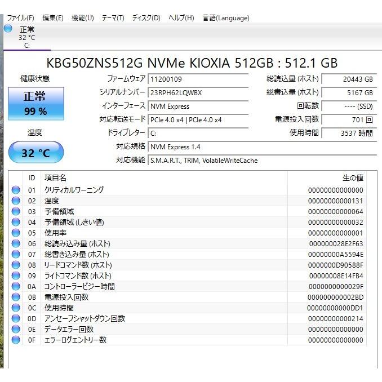Select the クリティカルワーニング attribute name
Image resolution: width=382 pixels, height=382 pixels.
[74, 190]
